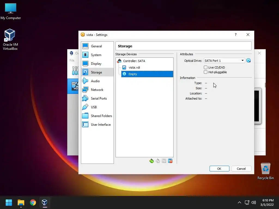Cancel the vista Settings dialog
This screenshot has width=279, height=209.
coord(241,169)
